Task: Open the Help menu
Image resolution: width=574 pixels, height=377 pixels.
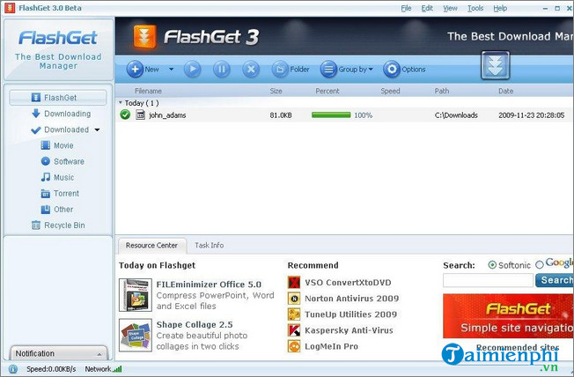Action: coord(500,8)
